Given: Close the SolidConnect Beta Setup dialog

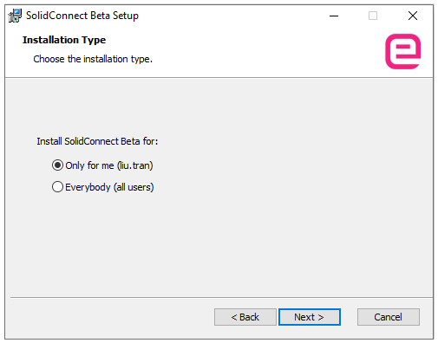Looking at the screenshot, I should pyautogui.click(x=413, y=16).
